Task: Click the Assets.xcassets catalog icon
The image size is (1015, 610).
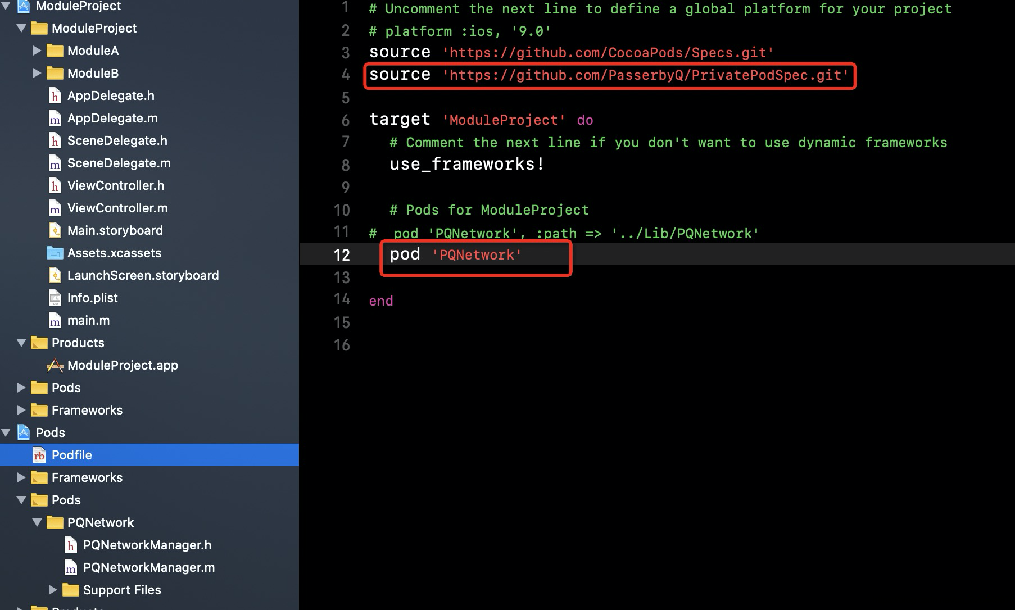Action: [x=55, y=253]
